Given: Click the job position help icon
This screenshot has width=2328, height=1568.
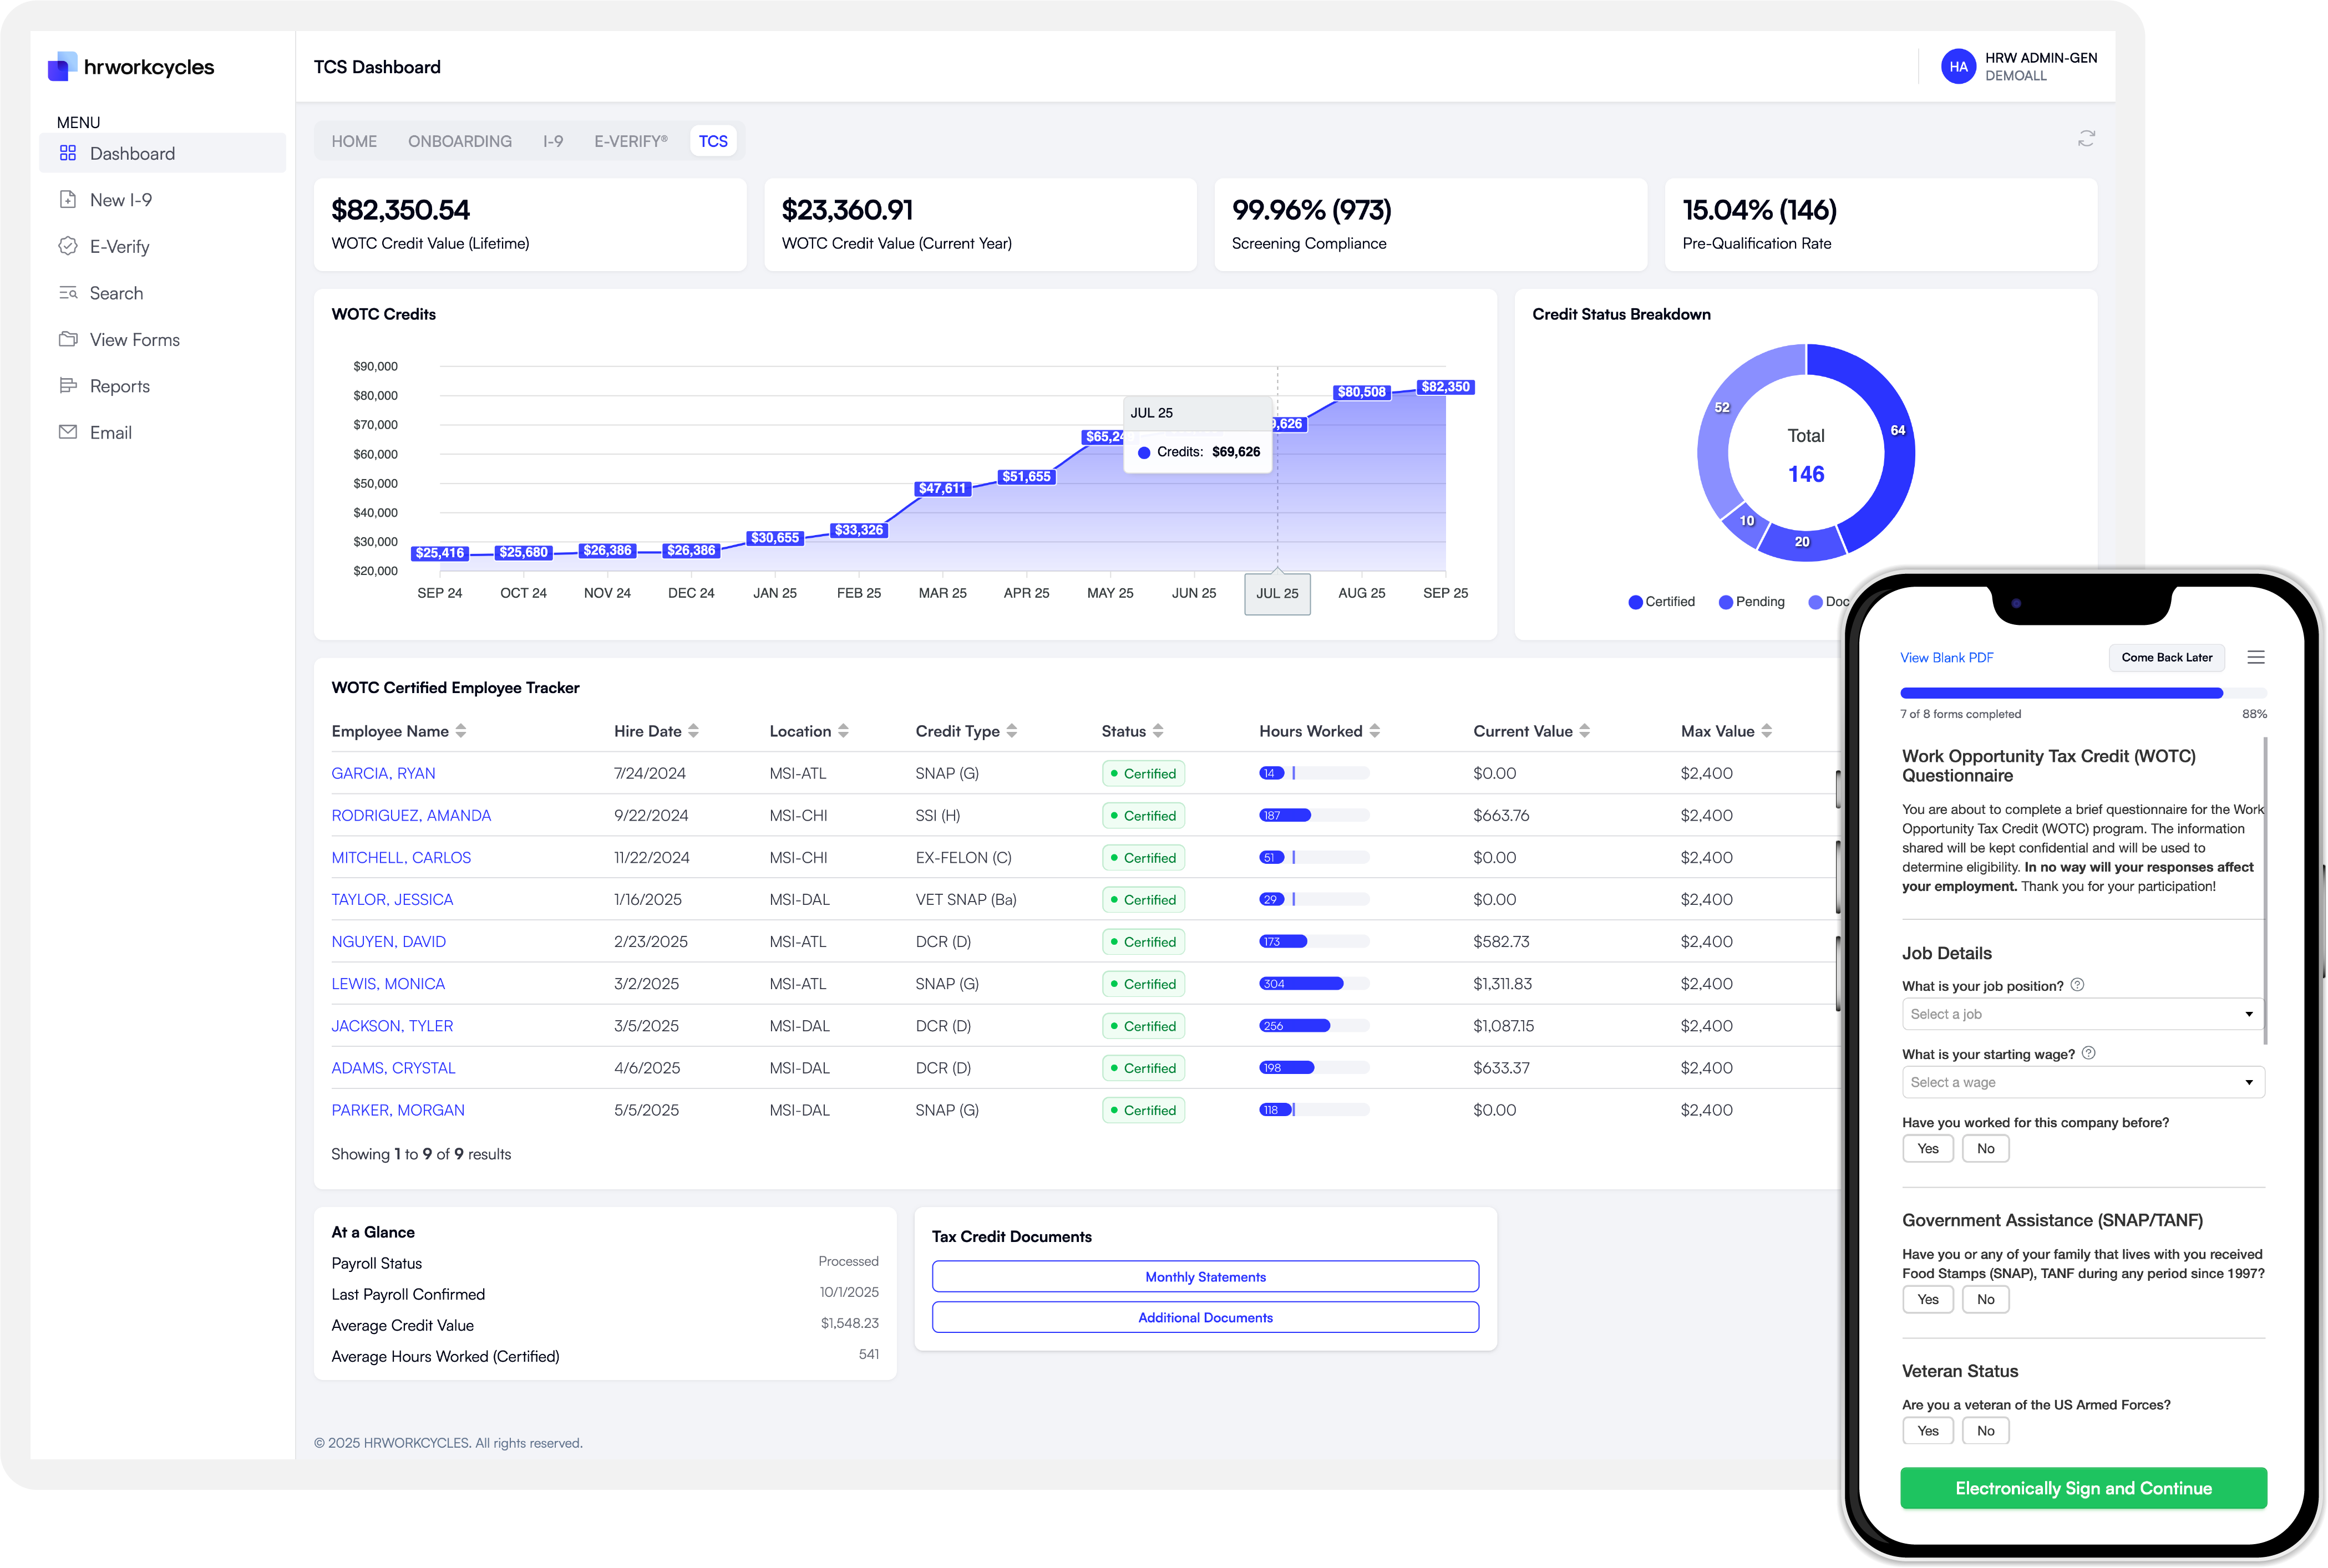Looking at the screenshot, I should [x=2077, y=985].
